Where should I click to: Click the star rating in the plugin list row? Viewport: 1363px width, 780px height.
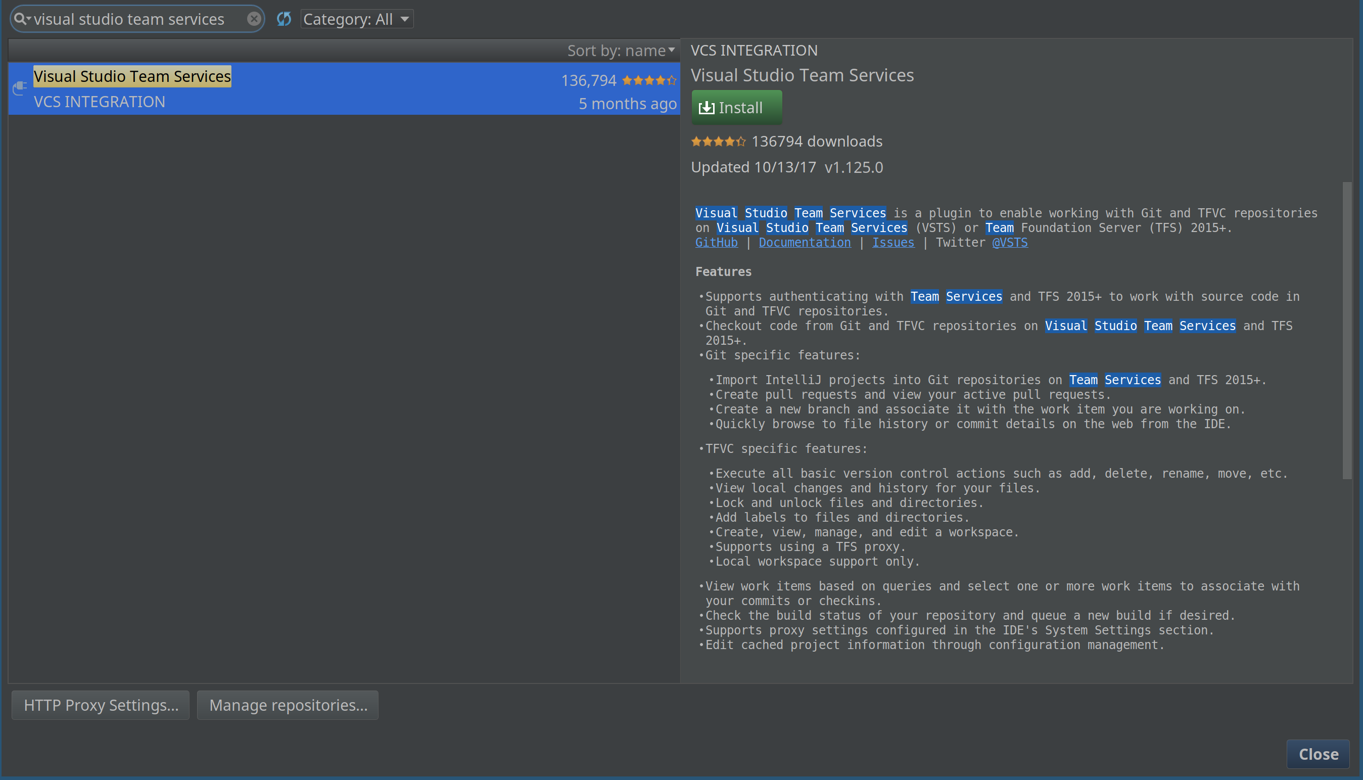pyautogui.click(x=649, y=80)
